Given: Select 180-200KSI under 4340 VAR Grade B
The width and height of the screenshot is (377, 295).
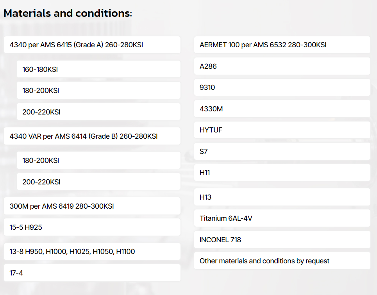Looking at the screenshot, I should (x=98, y=160).
